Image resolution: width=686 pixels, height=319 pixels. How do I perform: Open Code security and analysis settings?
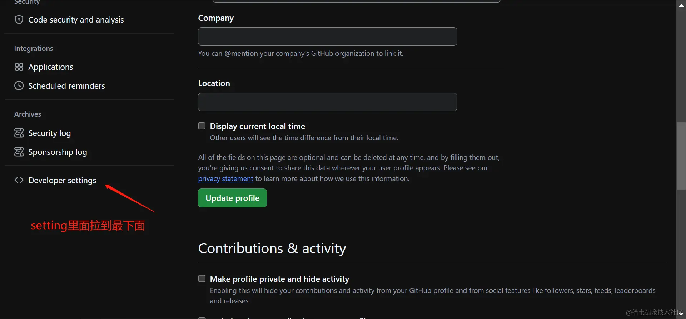click(76, 20)
